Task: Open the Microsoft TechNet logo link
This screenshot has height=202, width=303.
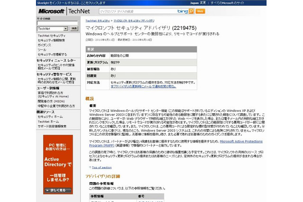Action: point(64,11)
